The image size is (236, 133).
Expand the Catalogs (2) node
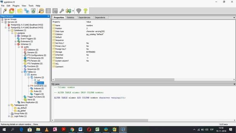pyautogui.click(x=15, y=36)
